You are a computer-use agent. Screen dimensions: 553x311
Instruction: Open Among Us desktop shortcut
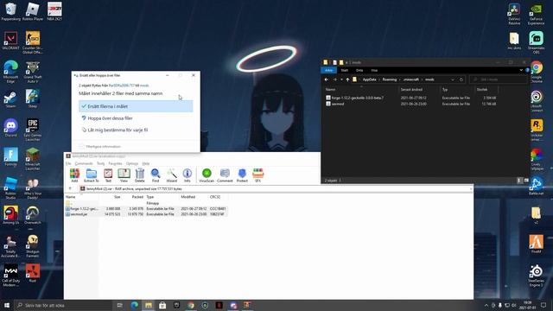tap(10, 215)
